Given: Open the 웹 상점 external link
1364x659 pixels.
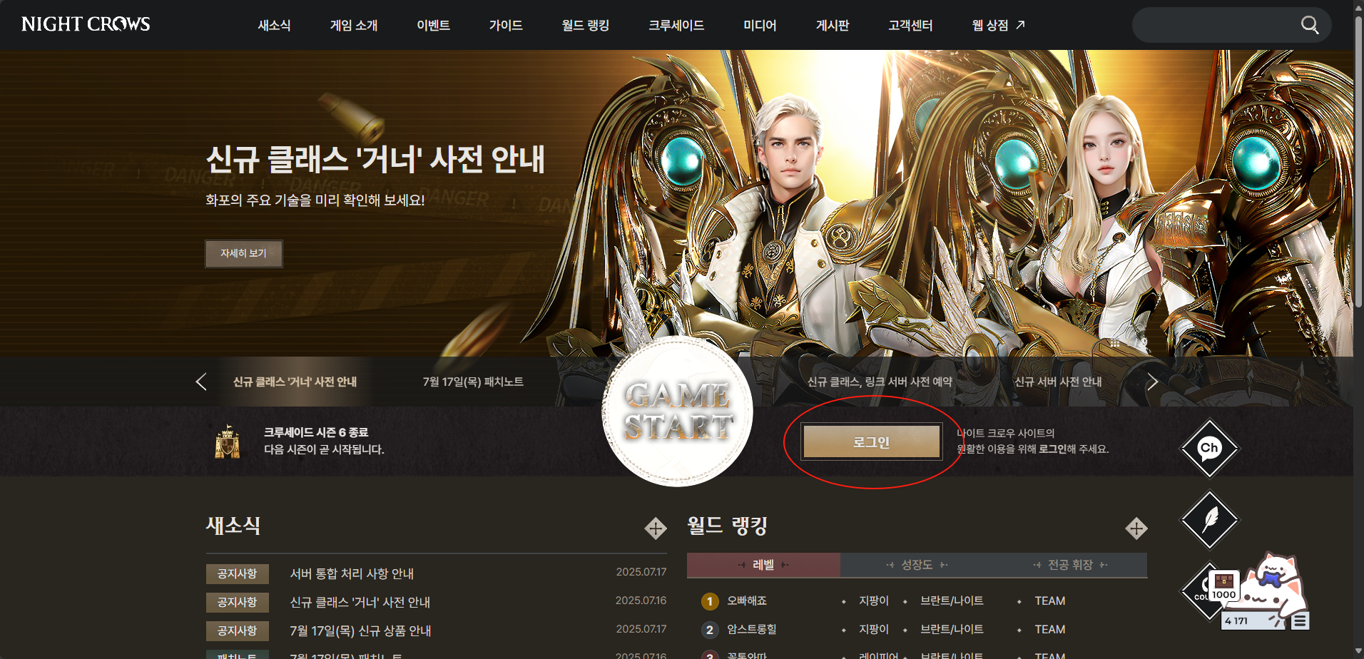Looking at the screenshot, I should 998,25.
